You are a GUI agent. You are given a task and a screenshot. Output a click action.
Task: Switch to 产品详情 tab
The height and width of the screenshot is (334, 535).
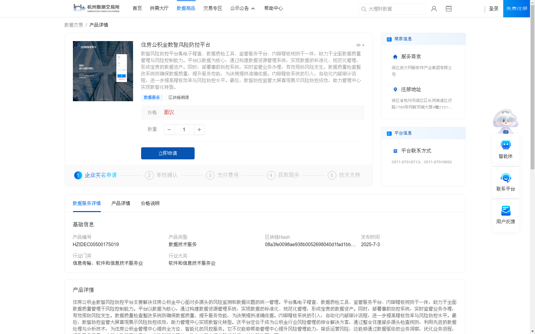click(x=121, y=203)
